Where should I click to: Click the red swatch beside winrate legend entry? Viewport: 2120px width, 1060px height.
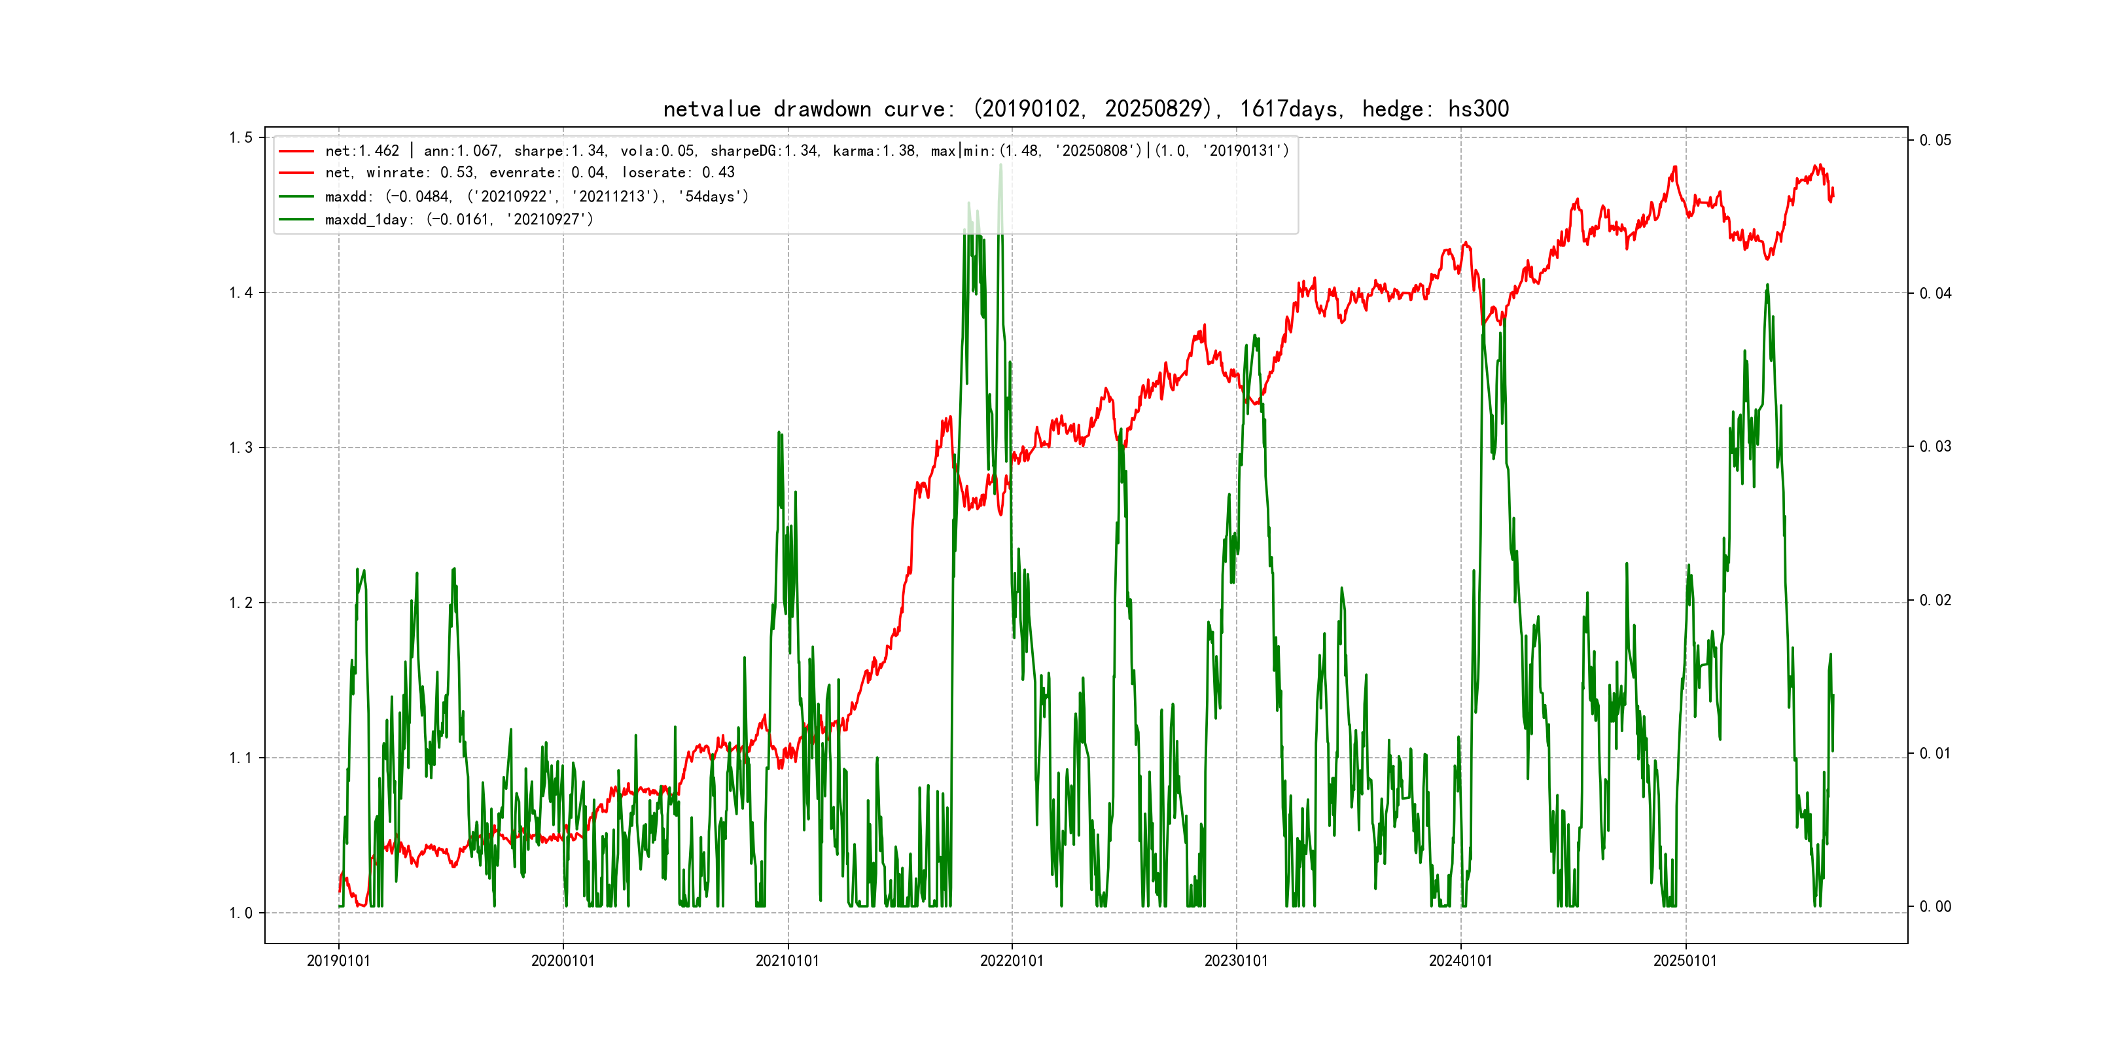(296, 173)
